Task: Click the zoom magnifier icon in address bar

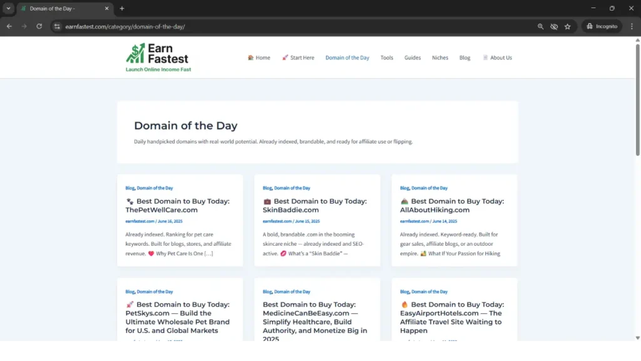Action: pos(540,26)
